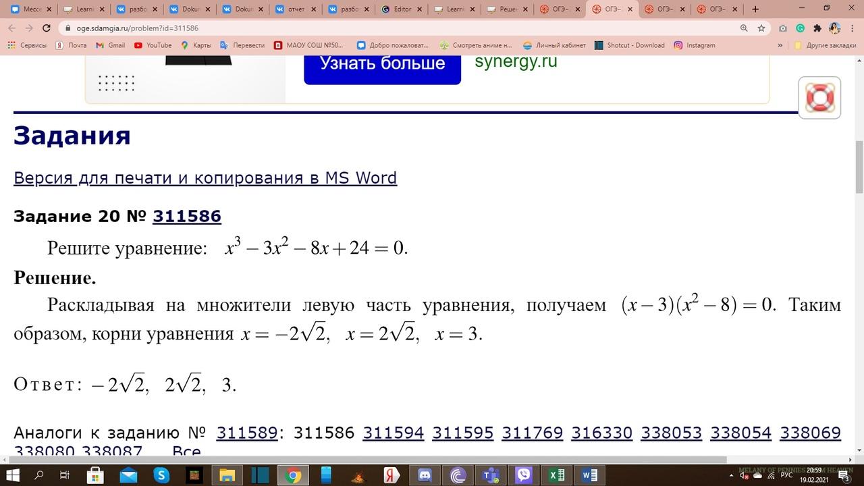Open Windows Start menu
This screenshot has height=486, width=864.
pos(12,476)
